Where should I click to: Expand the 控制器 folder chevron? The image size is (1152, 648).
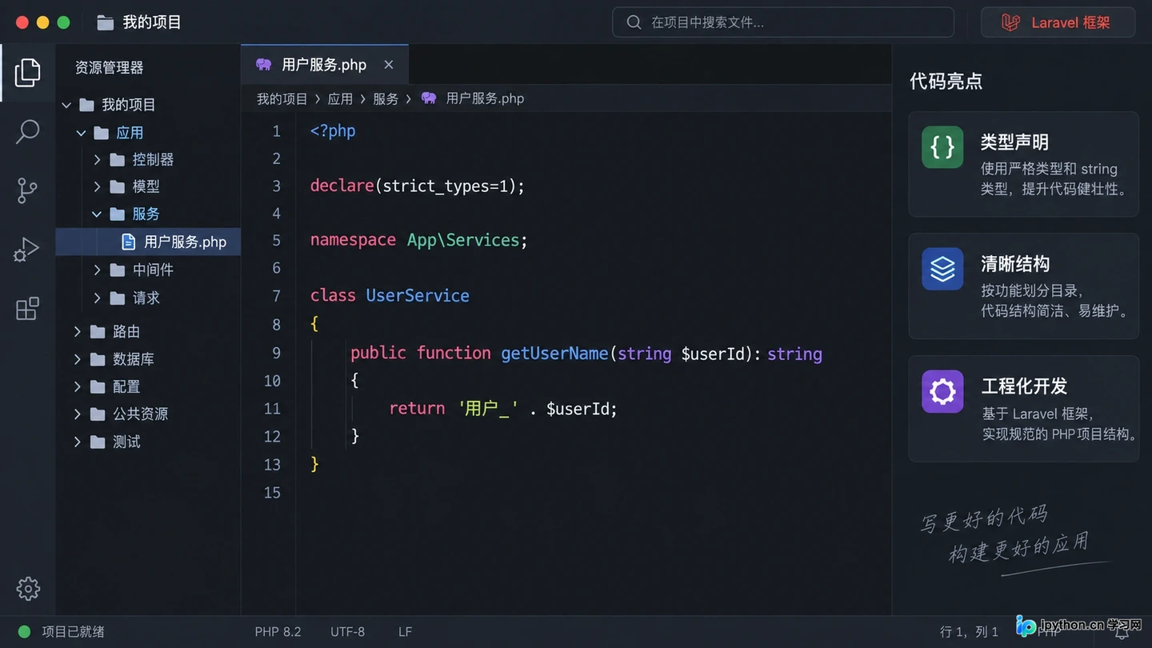coord(97,160)
